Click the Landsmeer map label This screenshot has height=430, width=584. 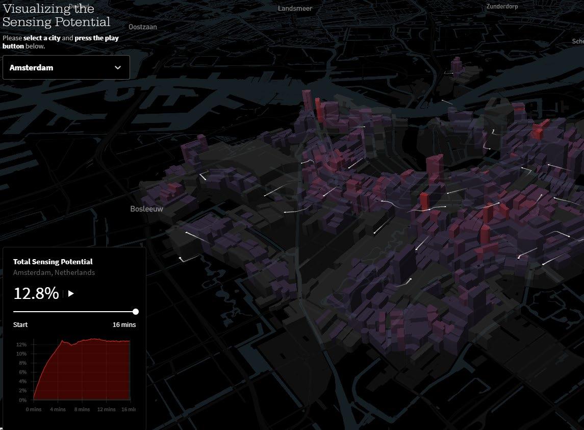[x=295, y=8]
